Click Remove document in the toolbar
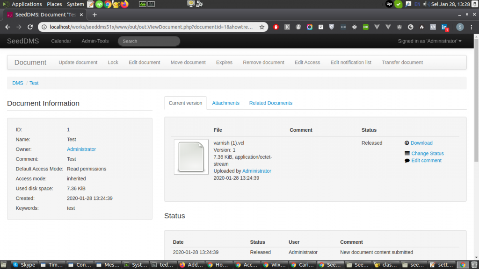 (263, 63)
